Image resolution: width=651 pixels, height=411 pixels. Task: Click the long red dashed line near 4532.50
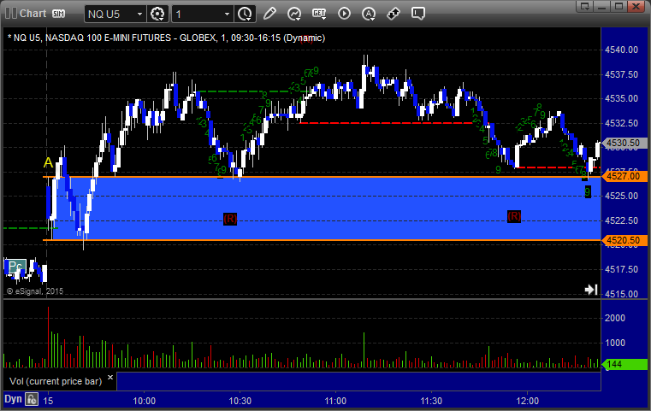pos(386,123)
